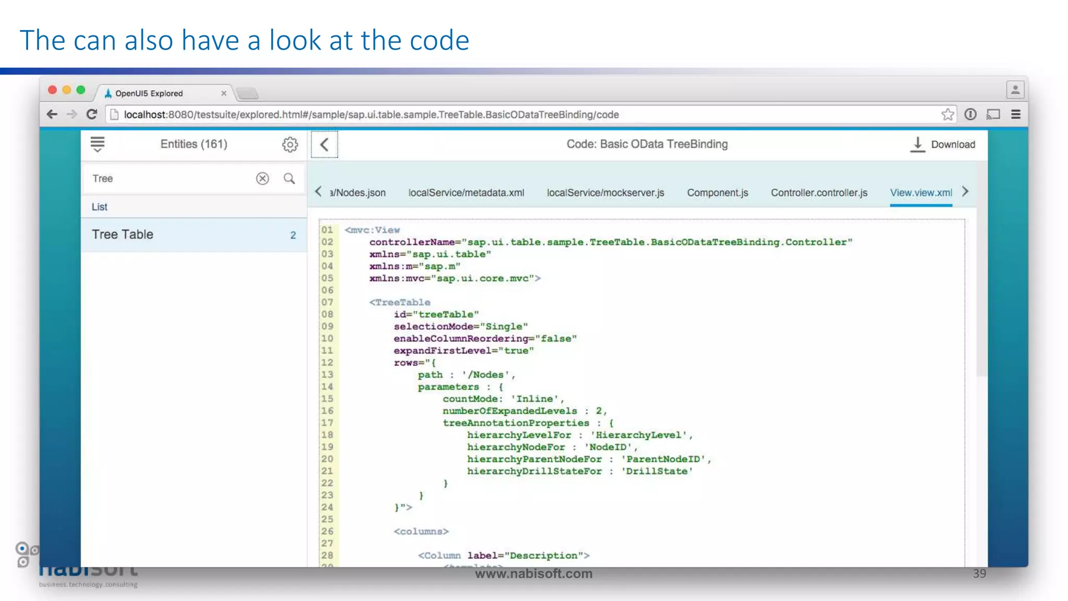
Task: Select the Tree Table list entry
Action: pyautogui.click(x=194, y=235)
